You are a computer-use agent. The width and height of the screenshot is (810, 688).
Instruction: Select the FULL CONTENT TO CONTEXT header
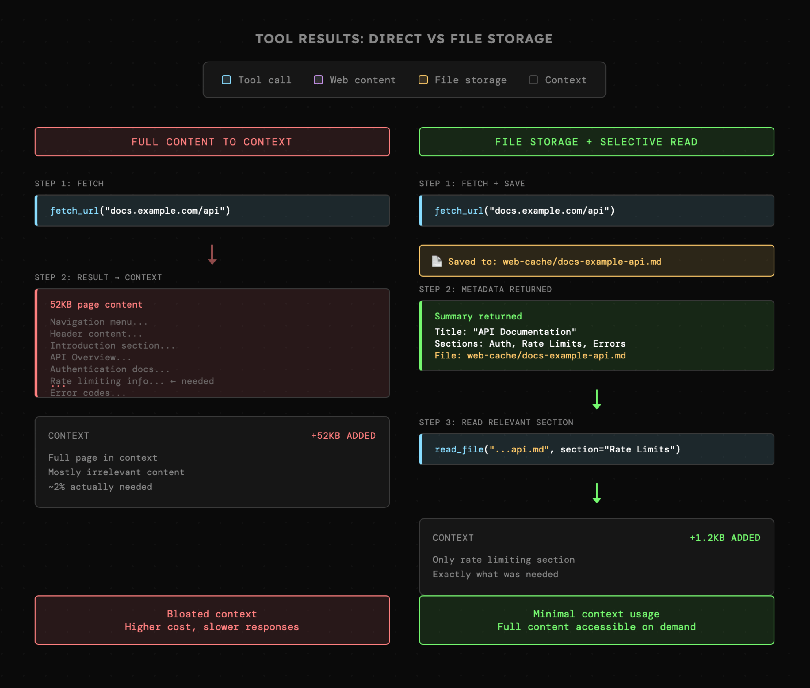pyautogui.click(x=212, y=141)
